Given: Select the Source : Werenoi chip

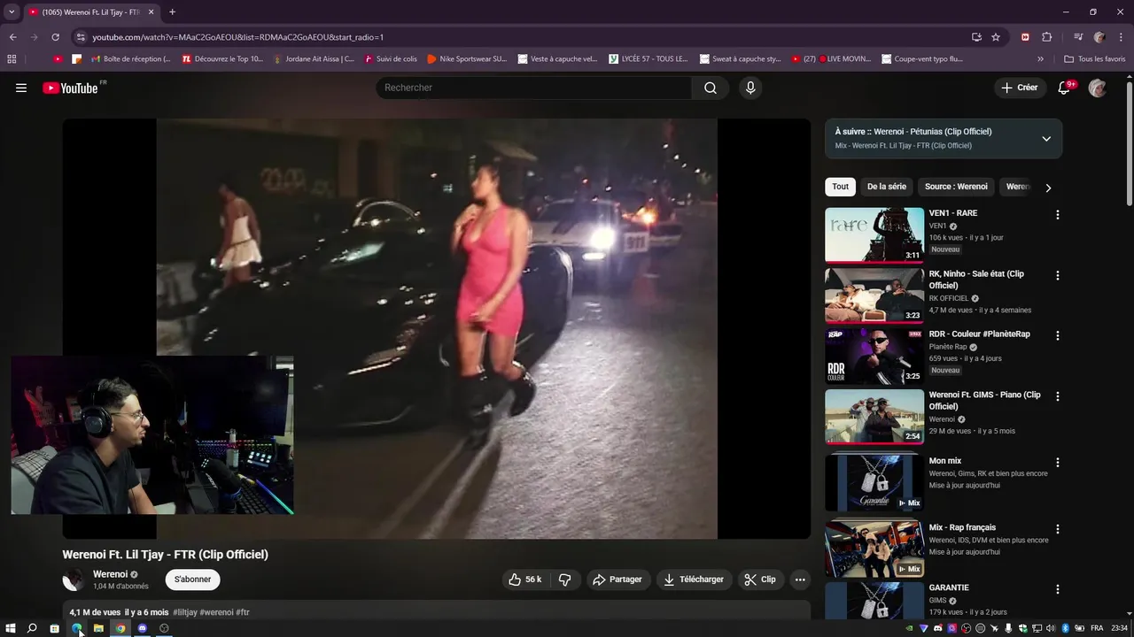Looking at the screenshot, I should coord(956,187).
